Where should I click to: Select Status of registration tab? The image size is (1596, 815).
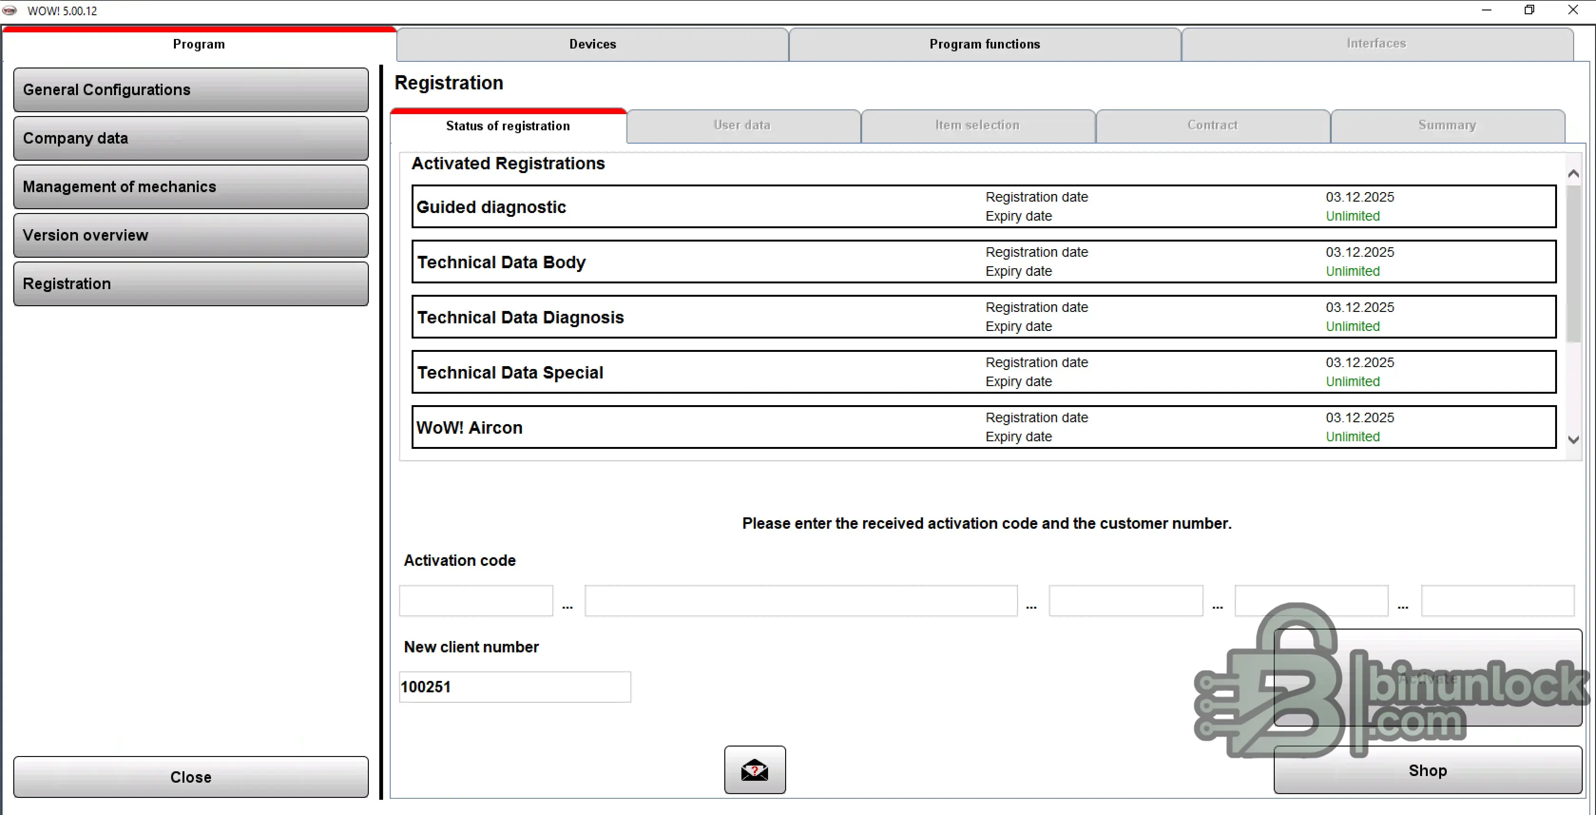(508, 126)
